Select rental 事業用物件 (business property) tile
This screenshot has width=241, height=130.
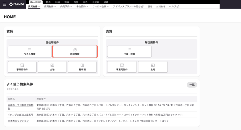22,67
